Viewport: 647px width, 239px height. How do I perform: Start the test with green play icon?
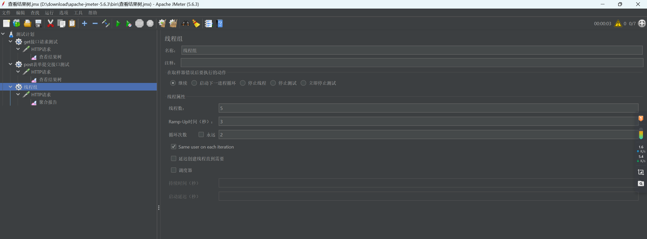click(x=118, y=24)
